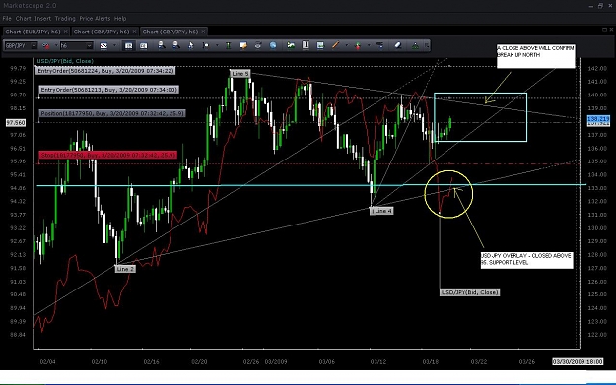Click the white vertical bar icon
This screenshot has height=385, width=616.
[306, 46]
